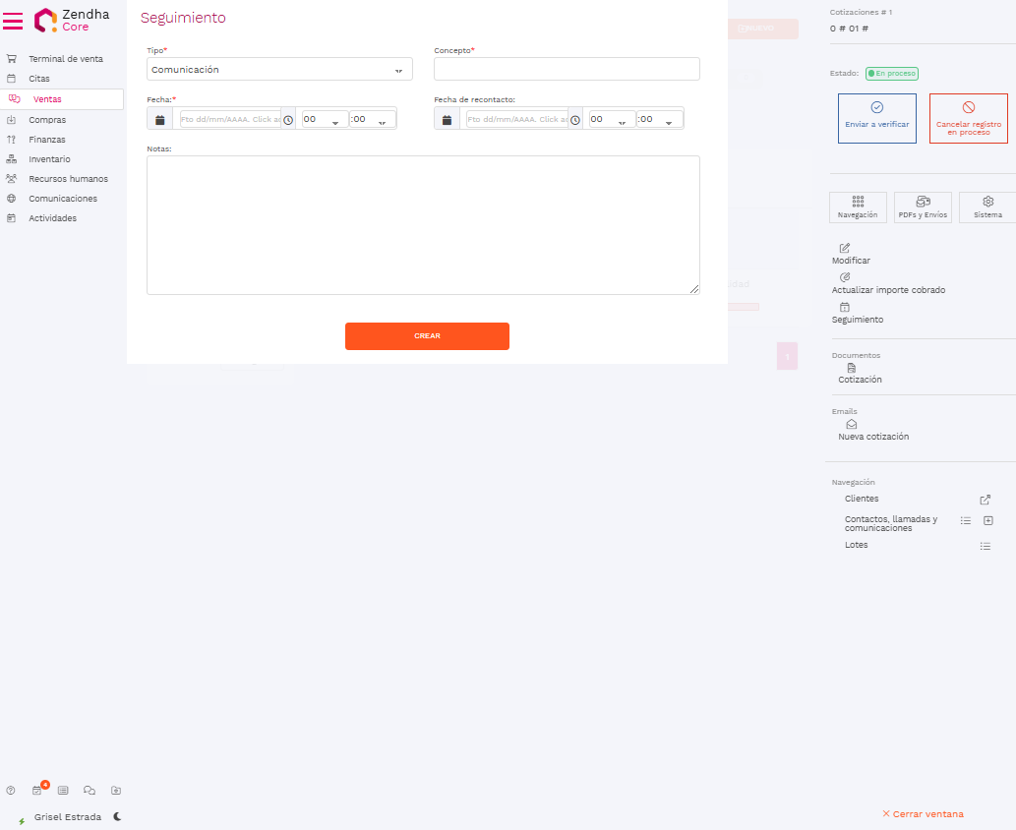1016x830 pixels.
Task: Go to Inventario in the sidebar menu
Action: click(x=49, y=159)
